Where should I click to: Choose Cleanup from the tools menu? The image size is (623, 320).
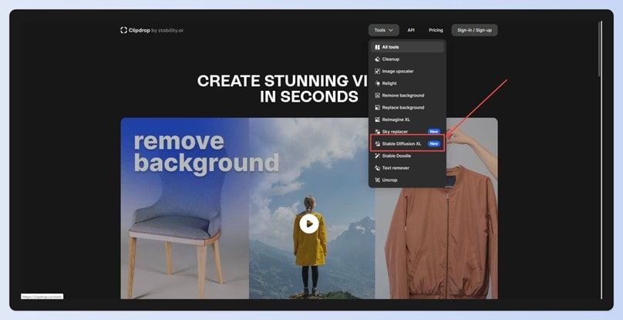click(407, 59)
